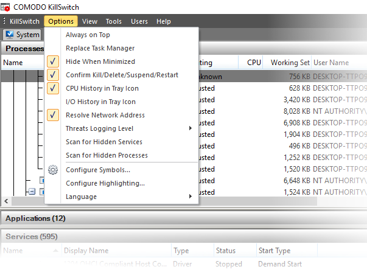Enable Replace Task Manager option
This screenshot has width=367, height=272.
[x=122, y=48]
